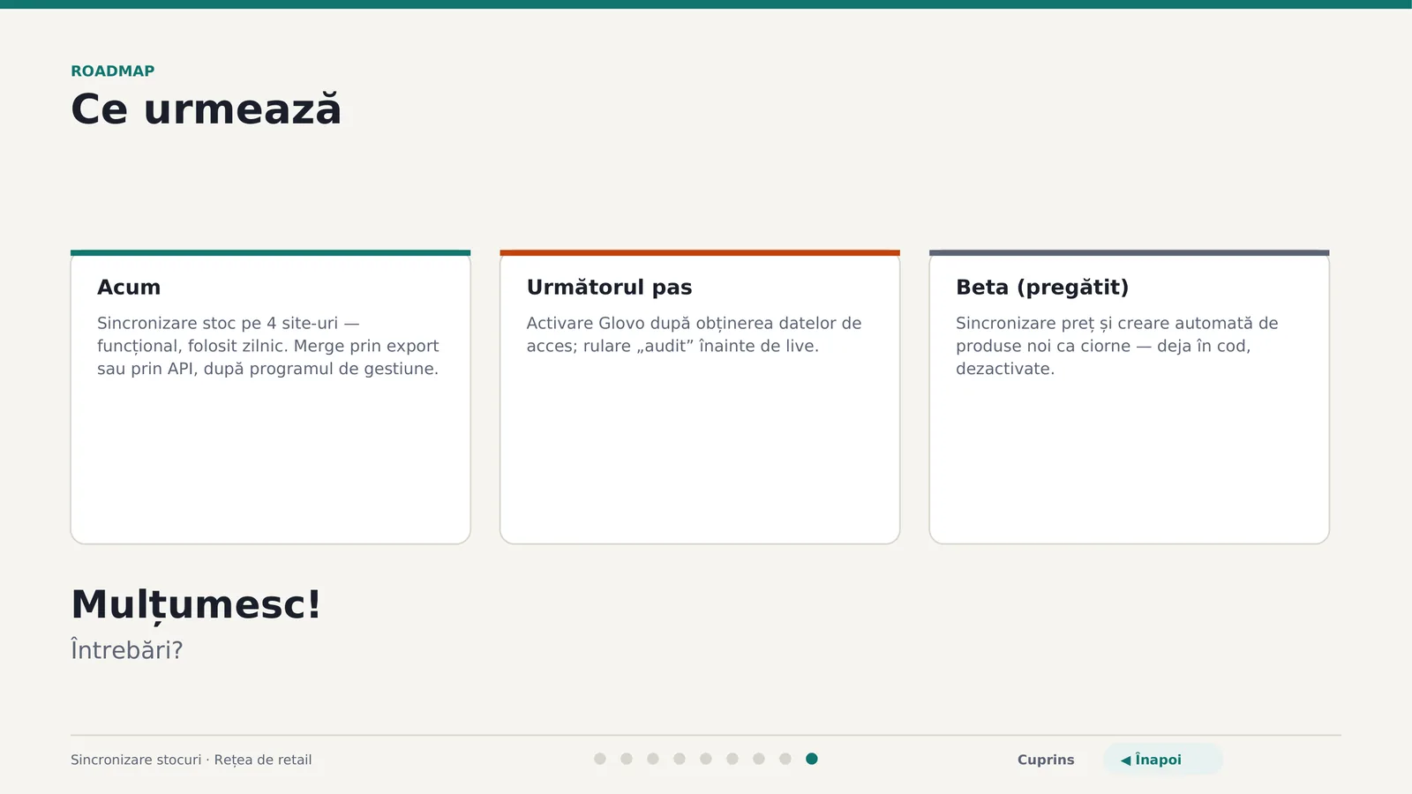This screenshot has width=1412, height=794.
Task: Select the 'Activare Glovo' description text
Action: pyautogui.click(x=694, y=334)
